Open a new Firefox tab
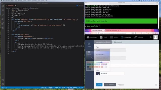This screenshot has width=161, height=90. (121, 30)
